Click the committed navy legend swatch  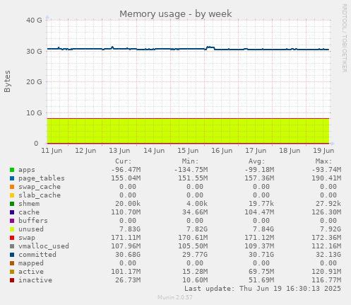tap(12, 255)
